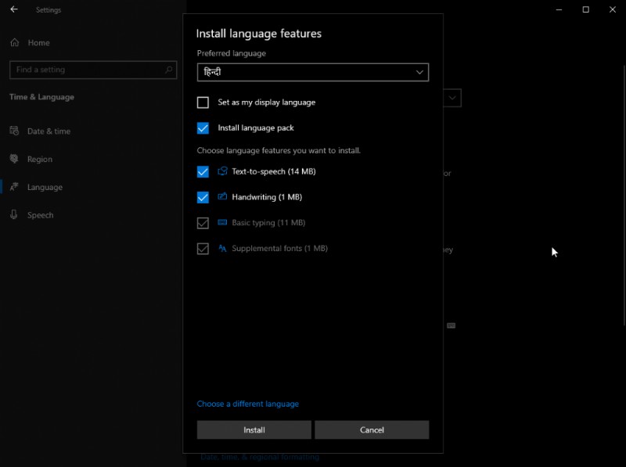Click the Supplemental fonts icon

(223, 249)
